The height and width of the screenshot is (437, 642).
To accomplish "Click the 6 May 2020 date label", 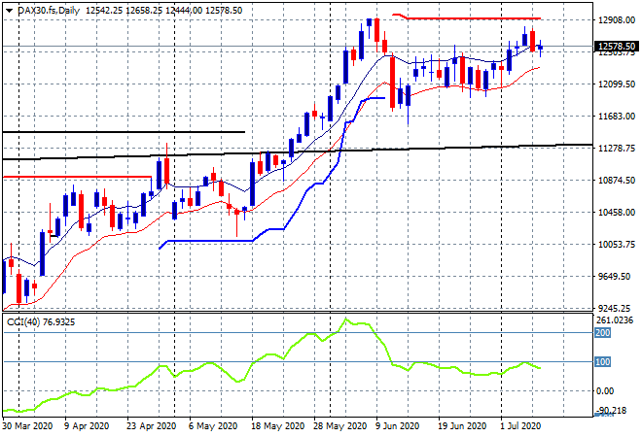I will click(x=213, y=426).
